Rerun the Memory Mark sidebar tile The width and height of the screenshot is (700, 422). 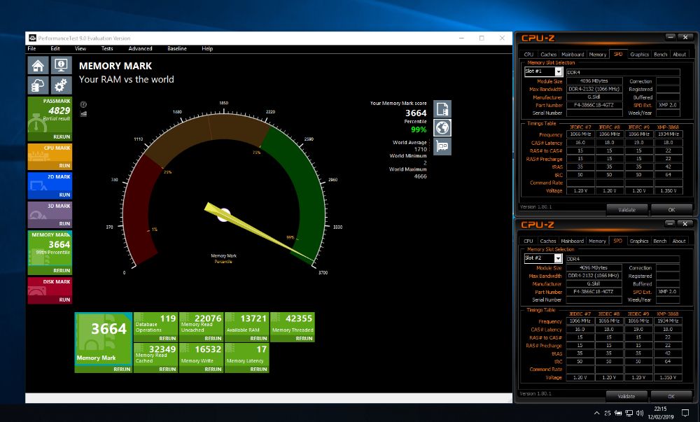[x=62, y=270]
